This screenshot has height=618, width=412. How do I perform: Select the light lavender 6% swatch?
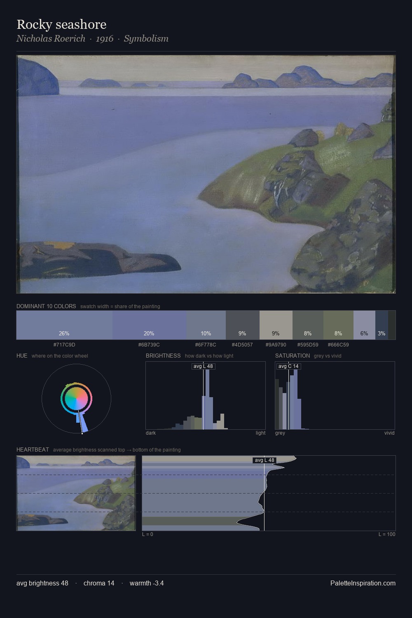click(x=364, y=325)
